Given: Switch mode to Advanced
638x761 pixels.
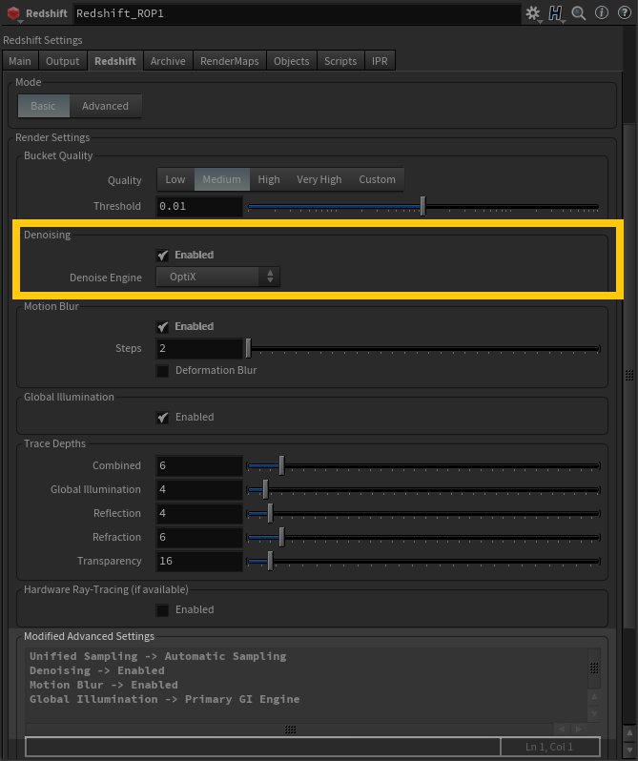Looking at the screenshot, I should point(105,106).
